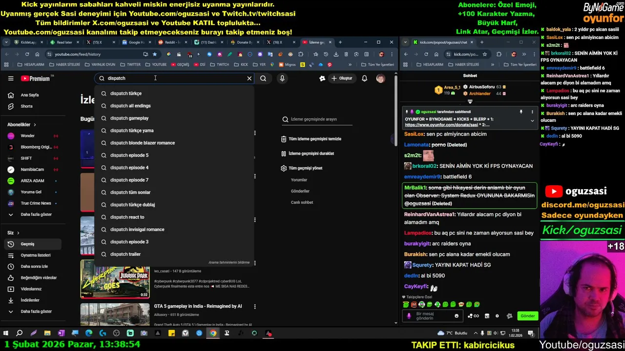
Task: Expand Daha fazla göster under subscriptions
Action: pyautogui.click(x=32, y=214)
